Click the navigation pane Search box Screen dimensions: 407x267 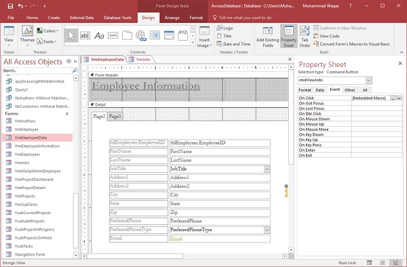point(37,70)
